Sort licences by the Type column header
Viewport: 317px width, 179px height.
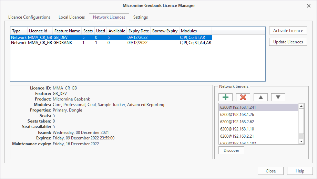[x=19, y=31]
